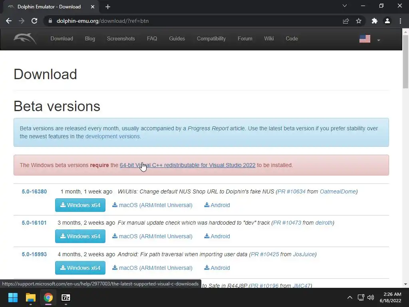Viewport: 409px width, 307px height.
Task: Open the Blog nav item
Action: (x=90, y=39)
